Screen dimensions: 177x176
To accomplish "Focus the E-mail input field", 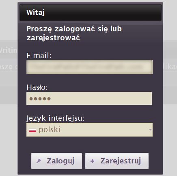I will pyautogui.click(x=89, y=67).
